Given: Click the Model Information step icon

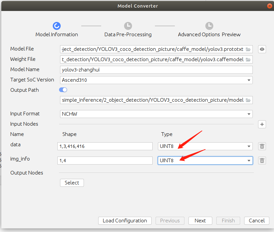Looking at the screenshot, I should pyautogui.click(x=56, y=26).
